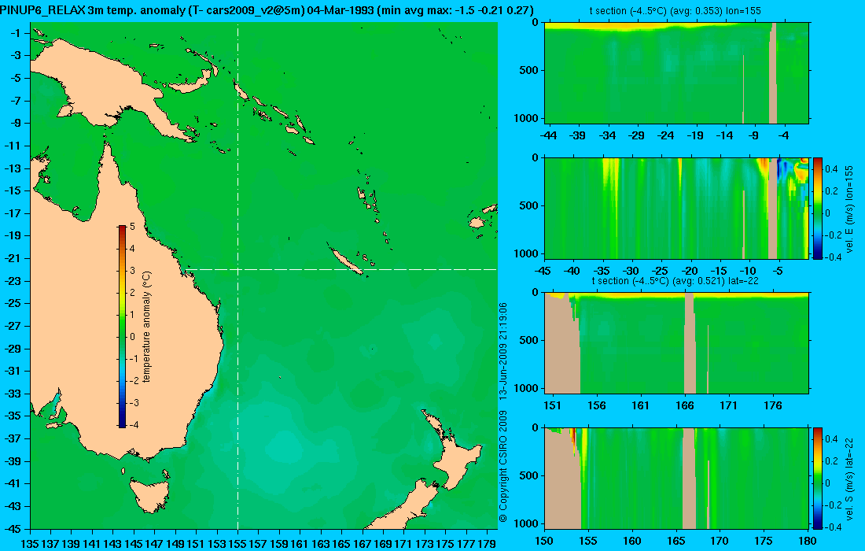Click the "-44" tick under the lon=155 temperature section

[548, 135]
